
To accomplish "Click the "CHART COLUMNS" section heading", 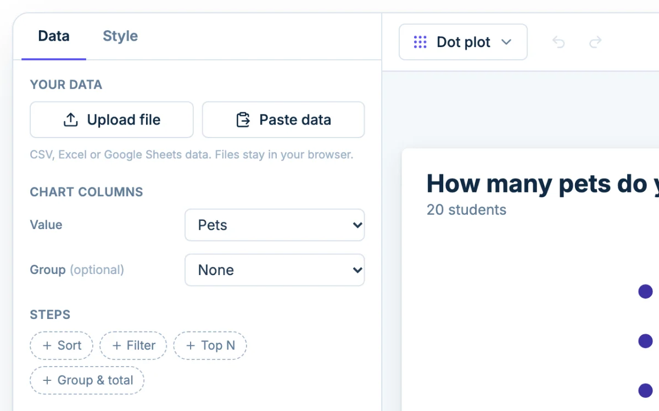I will click(x=86, y=192).
